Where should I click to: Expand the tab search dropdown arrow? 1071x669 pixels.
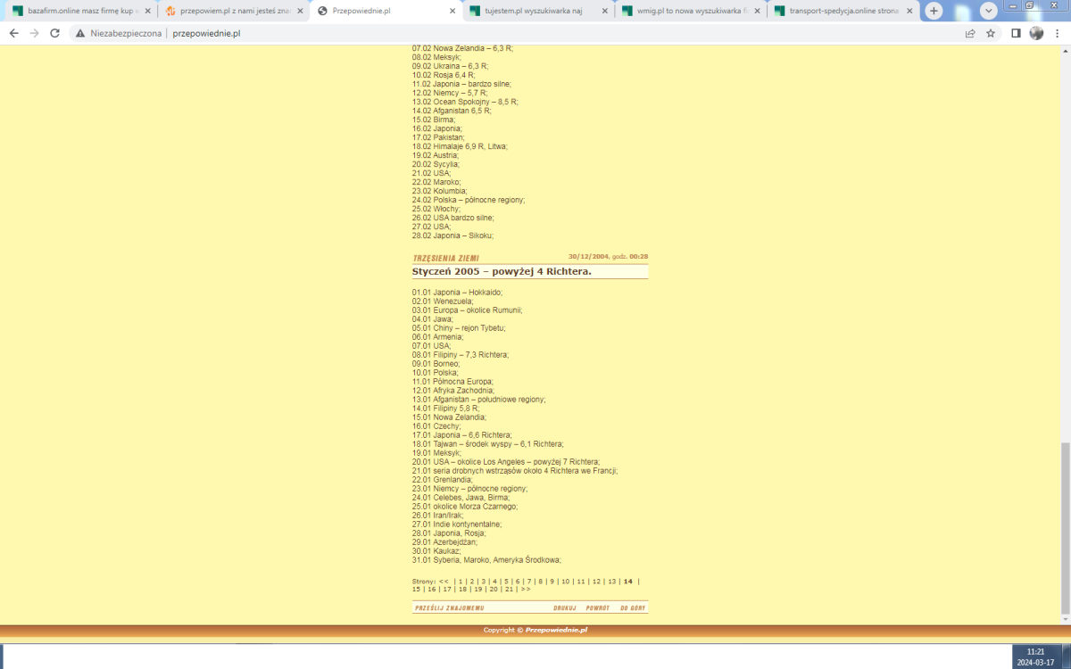[x=989, y=11]
